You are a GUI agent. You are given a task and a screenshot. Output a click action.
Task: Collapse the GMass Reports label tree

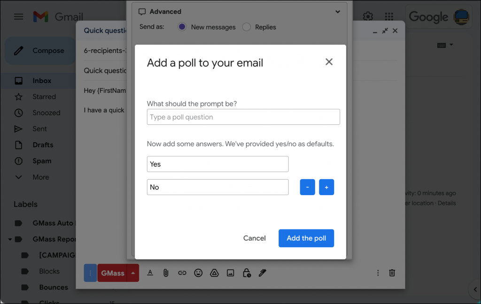coord(10,239)
